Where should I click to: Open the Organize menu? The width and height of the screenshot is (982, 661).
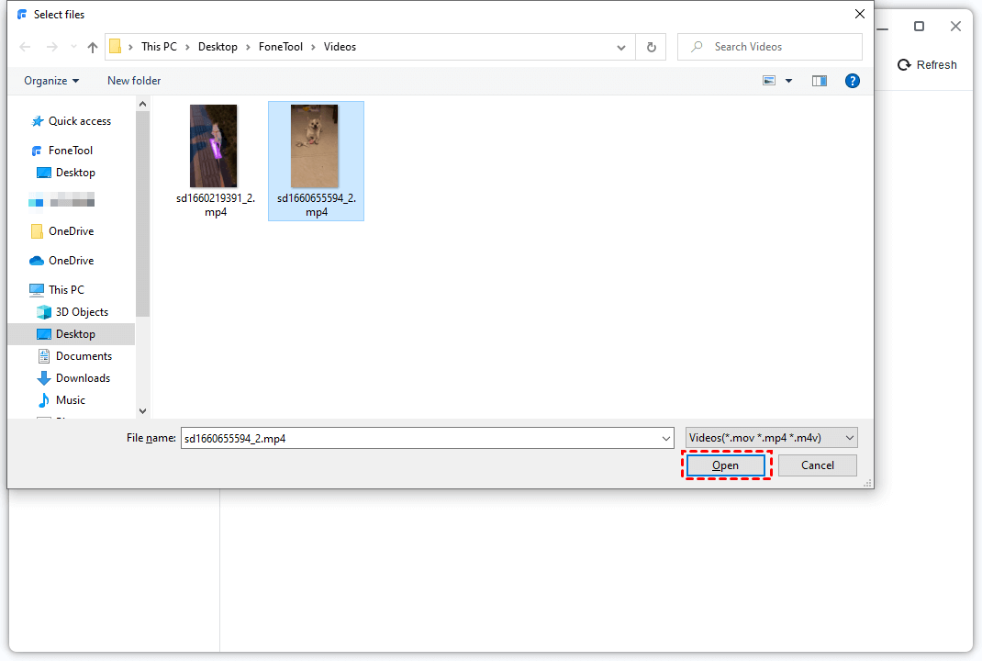[51, 81]
